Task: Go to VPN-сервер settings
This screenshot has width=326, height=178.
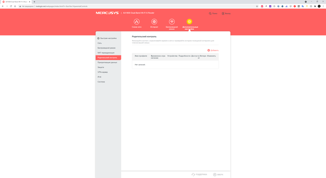Action: [103, 72]
